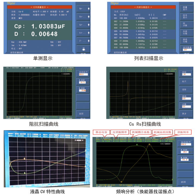Screen dimensions: 196x195
Task: Select the STEP mode field
Action: 122,12
